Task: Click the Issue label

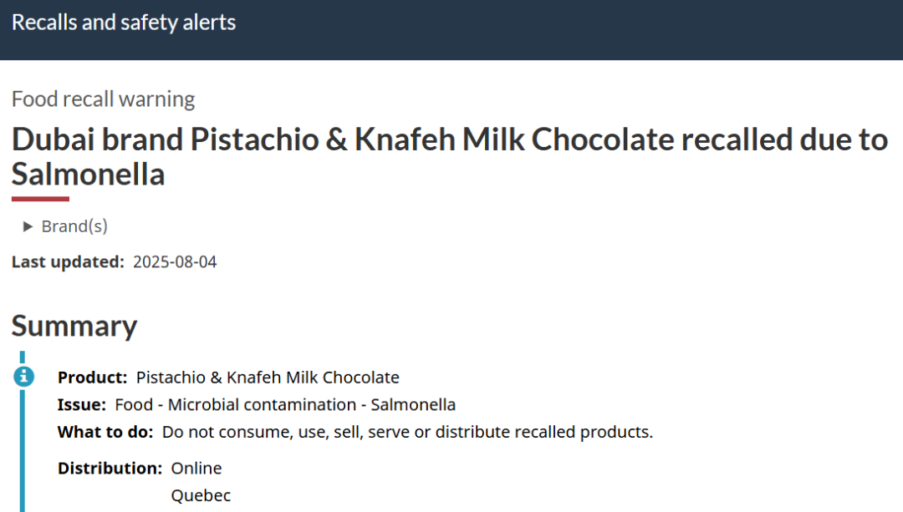Action: click(82, 405)
